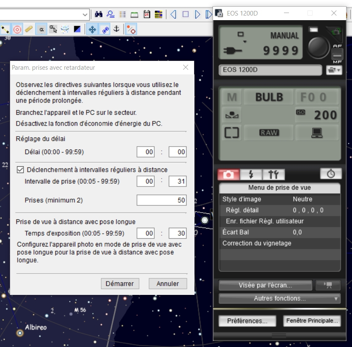
Task: Toggle the orange dot and lifebuoy icon
Action: 131,29
